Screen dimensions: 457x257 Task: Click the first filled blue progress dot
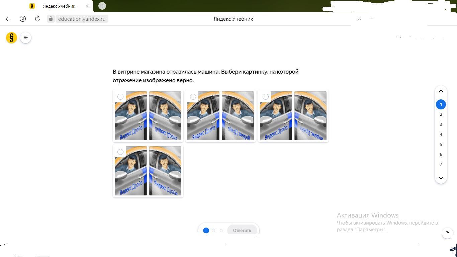(x=206, y=231)
